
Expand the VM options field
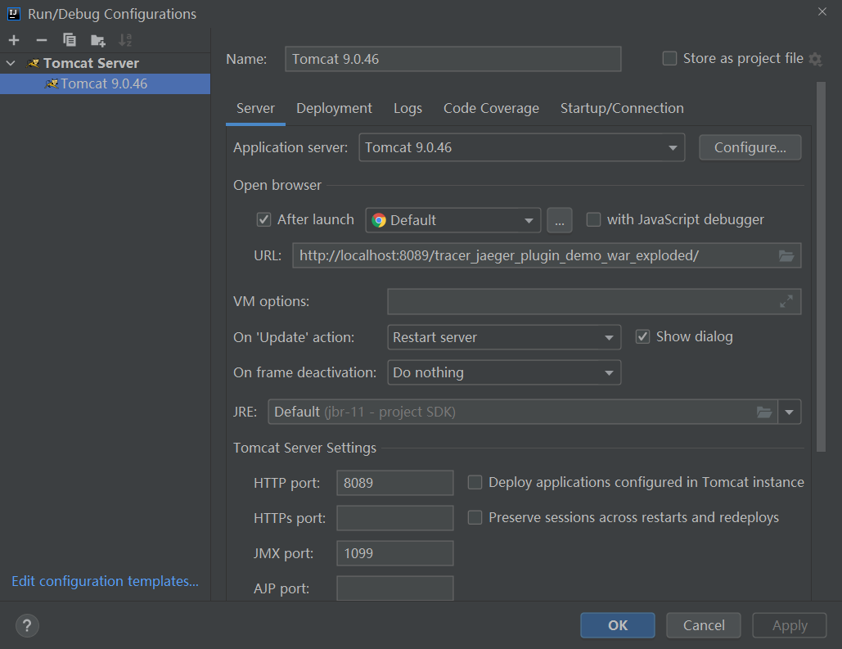point(786,301)
